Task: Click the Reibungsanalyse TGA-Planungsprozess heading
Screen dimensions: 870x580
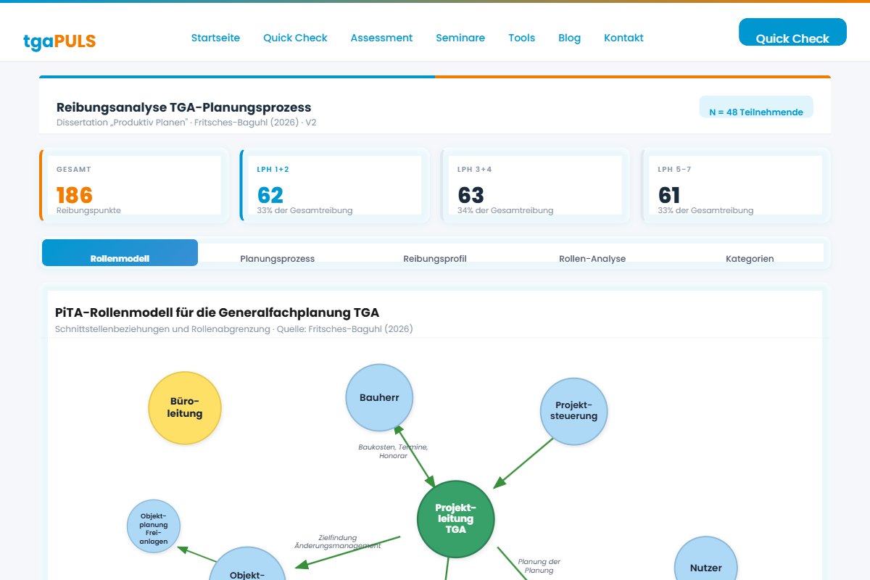Action: click(184, 107)
